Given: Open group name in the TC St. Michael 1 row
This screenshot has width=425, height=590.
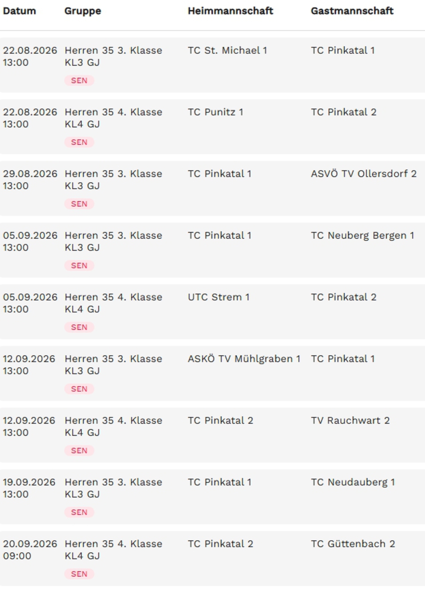Looking at the screenshot, I should pyautogui.click(x=113, y=56).
